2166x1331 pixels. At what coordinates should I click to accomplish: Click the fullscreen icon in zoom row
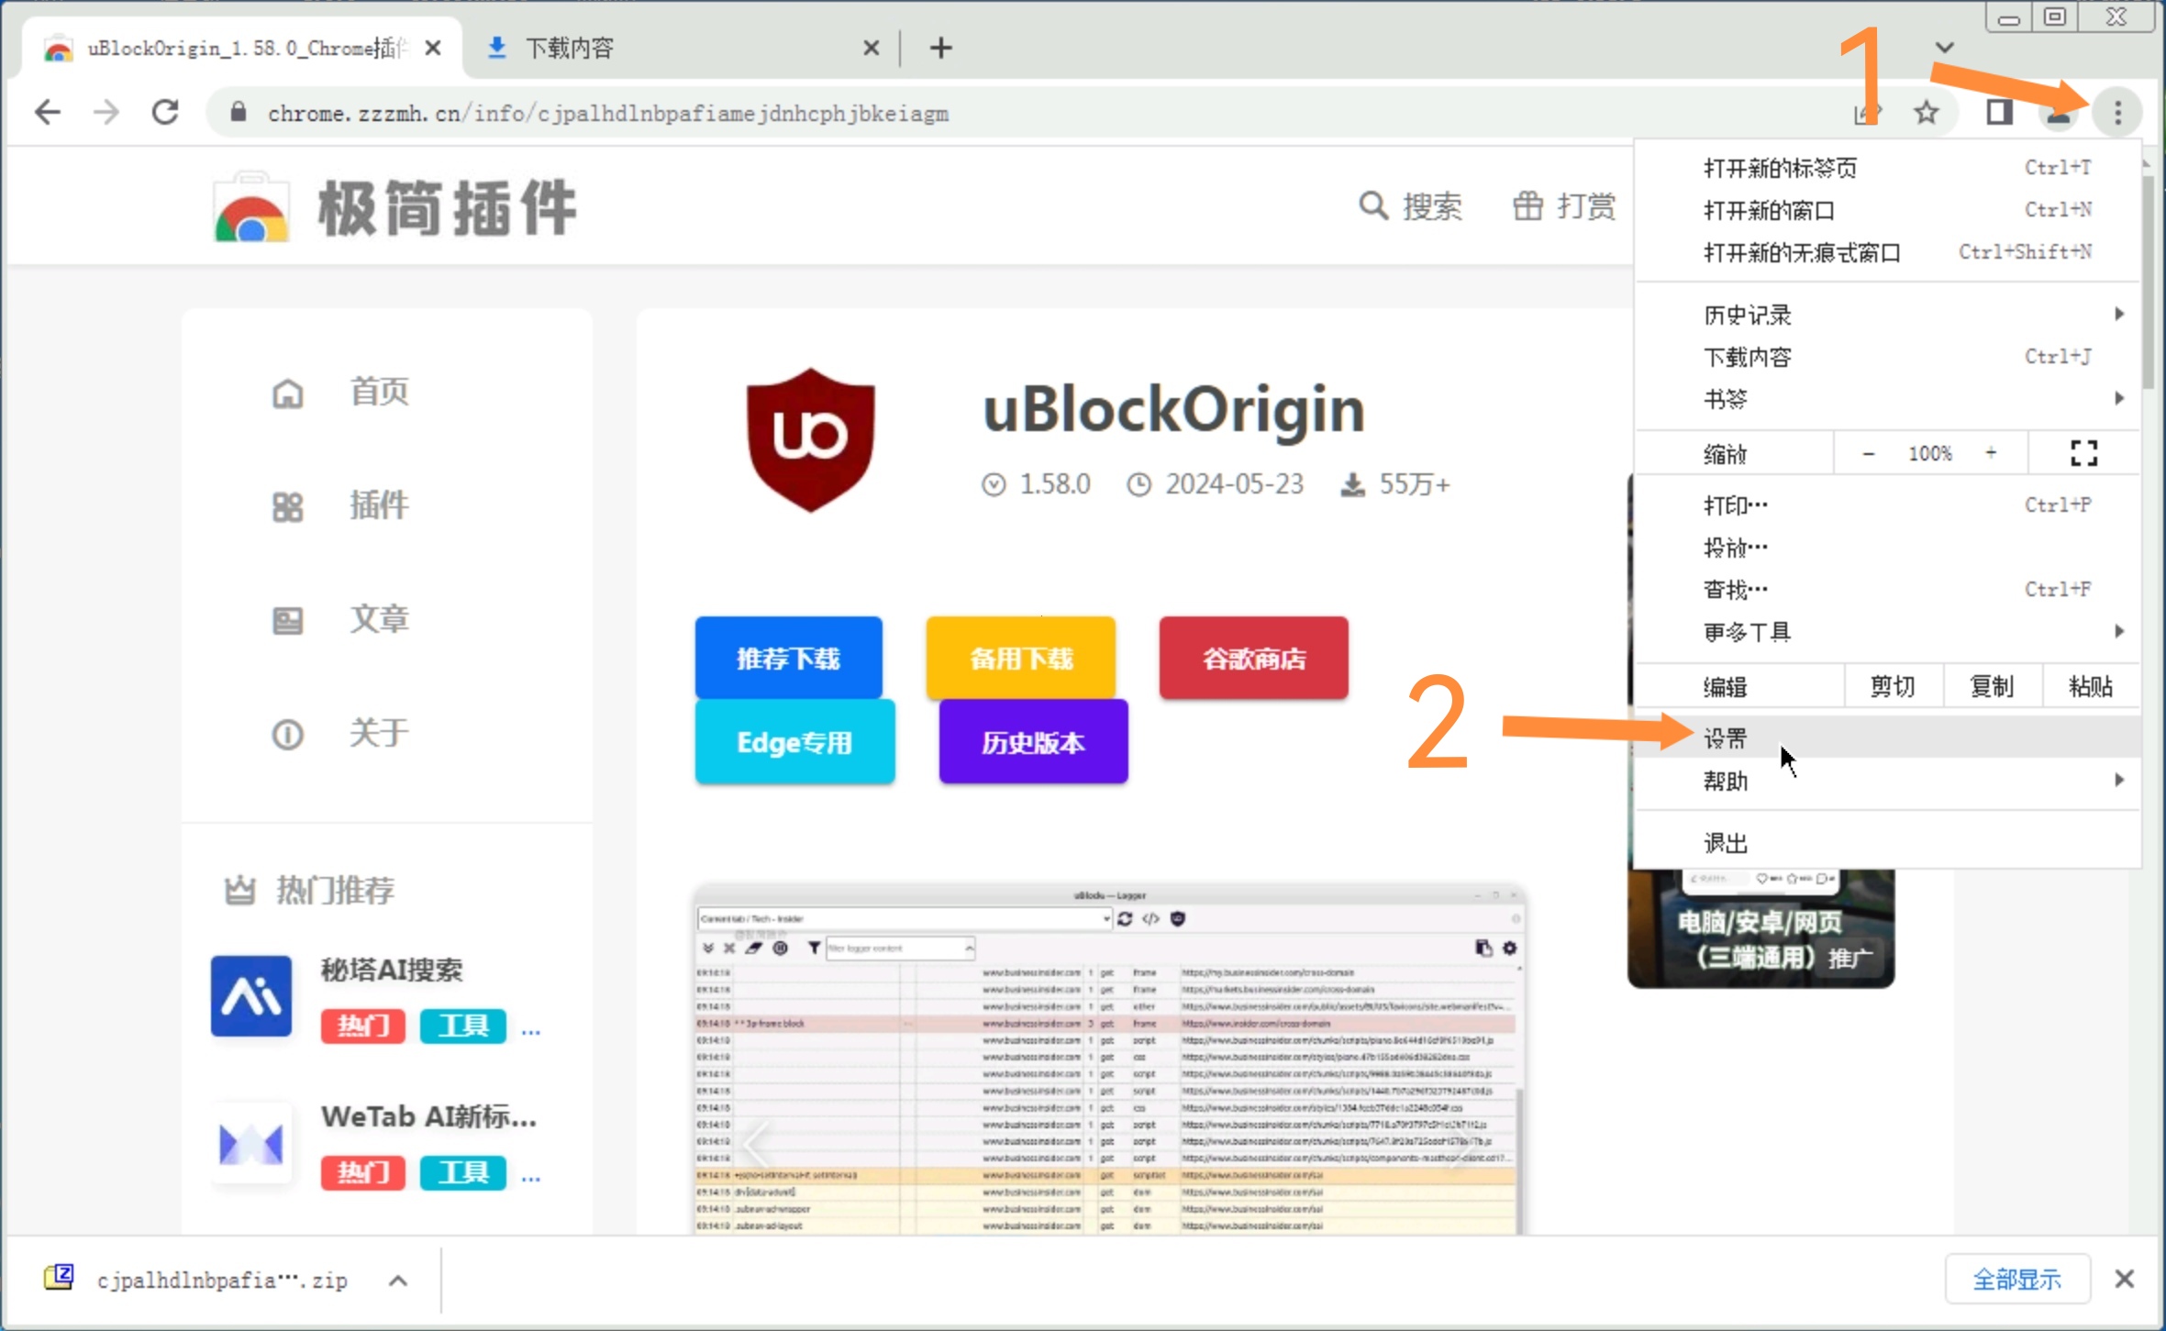2083,453
